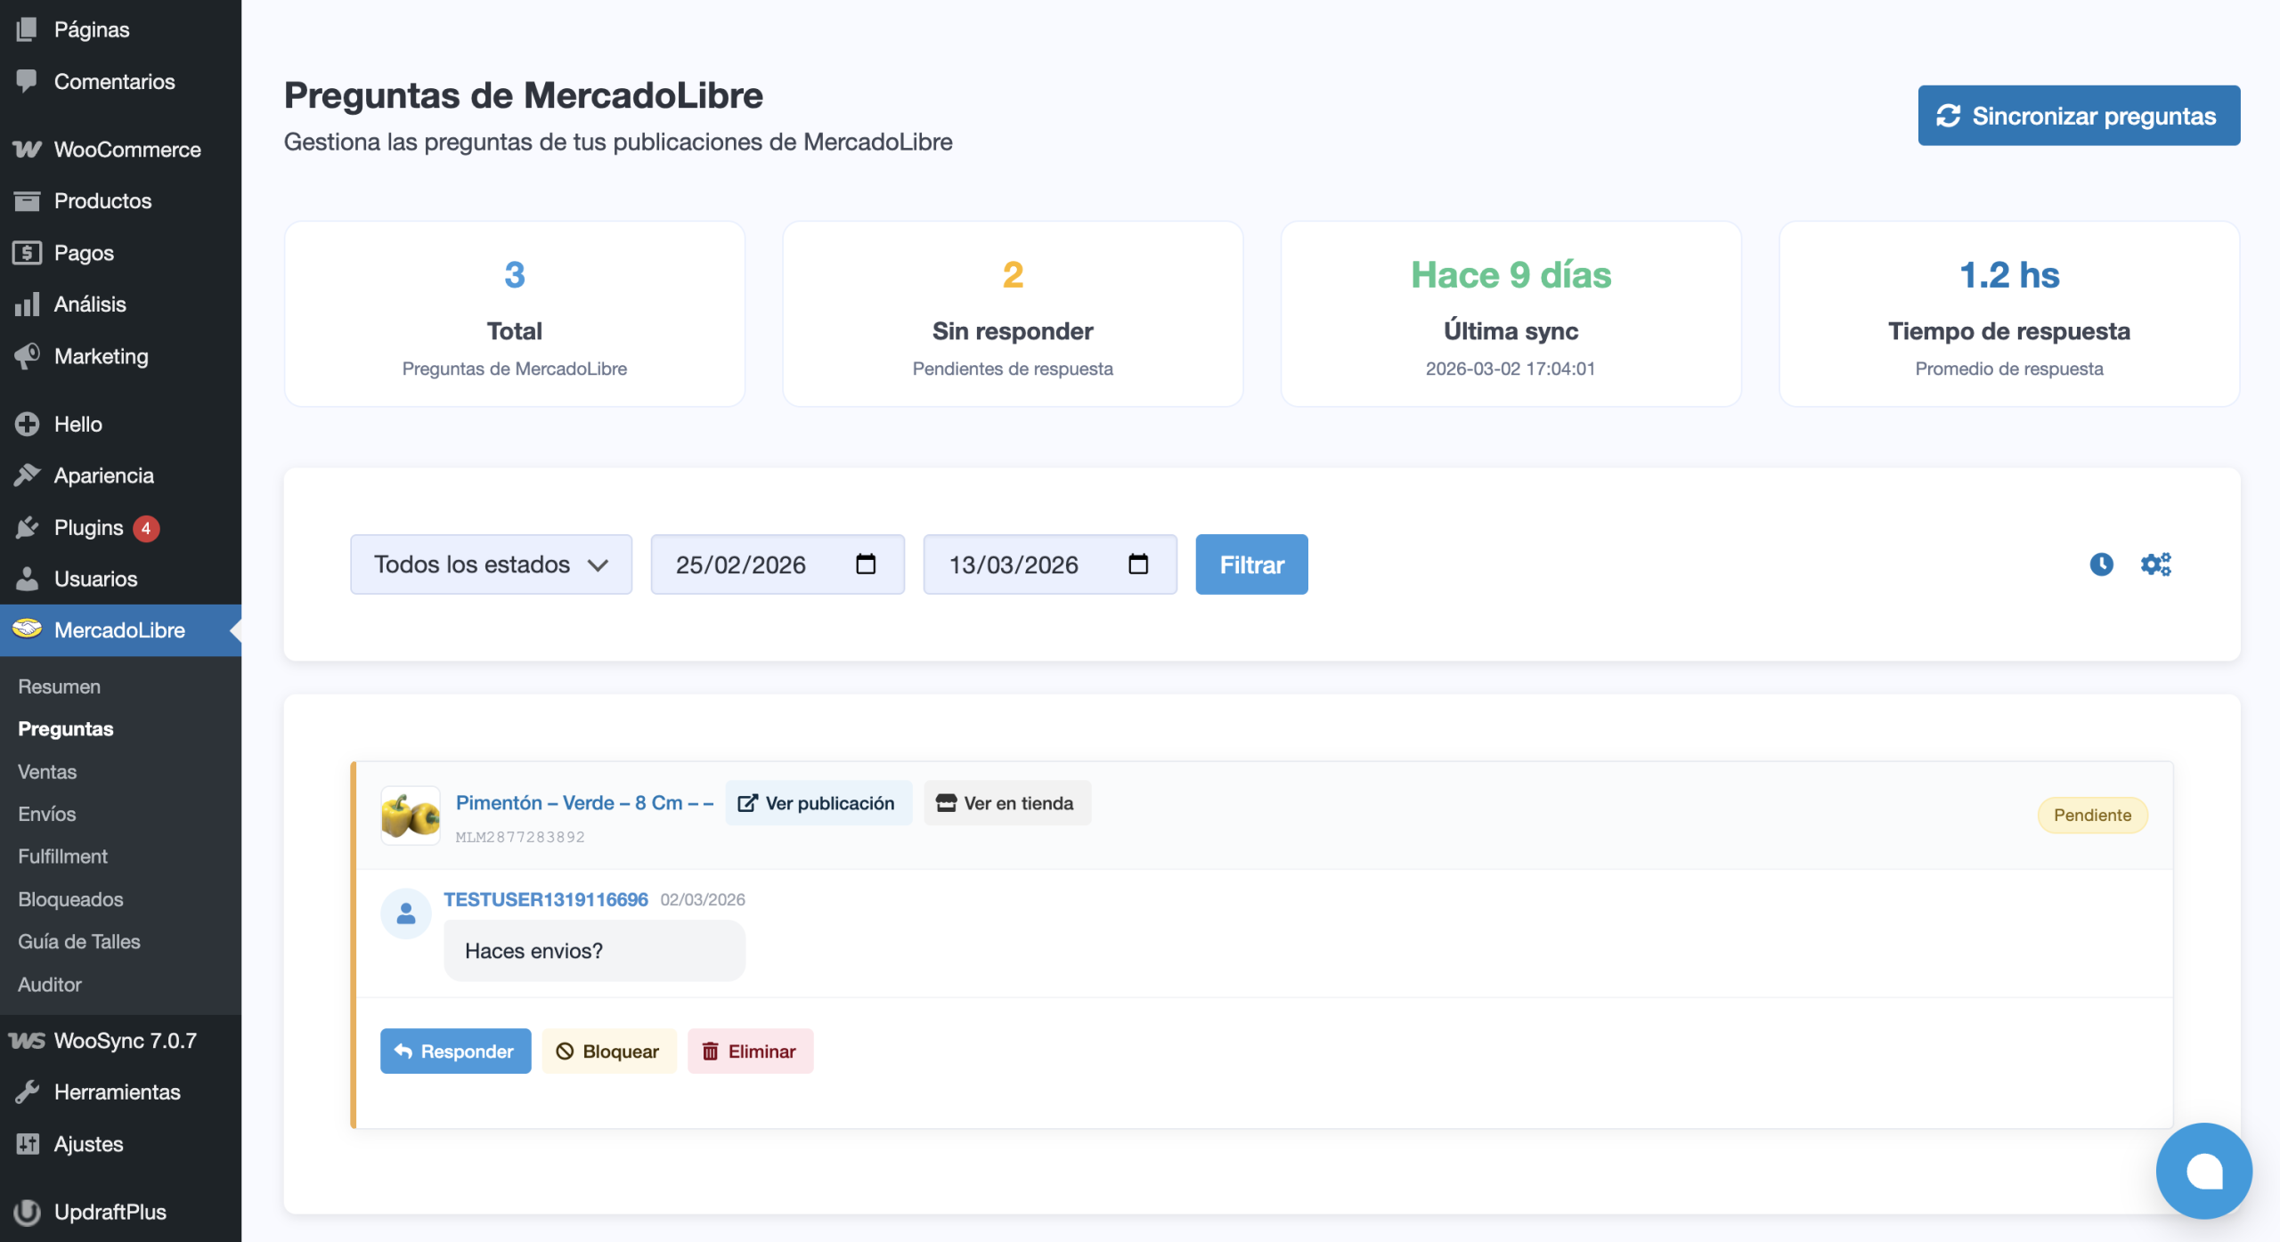Image resolution: width=2280 pixels, height=1242 pixels.
Task: Open calendar picker on 25/02/2026 field
Action: (x=866, y=564)
